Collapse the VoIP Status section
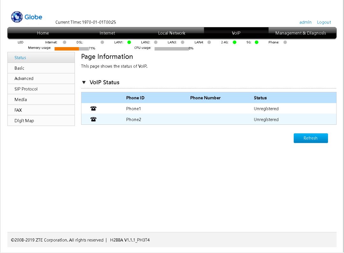Viewport: 344px width, 253px height. click(x=84, y=82)
